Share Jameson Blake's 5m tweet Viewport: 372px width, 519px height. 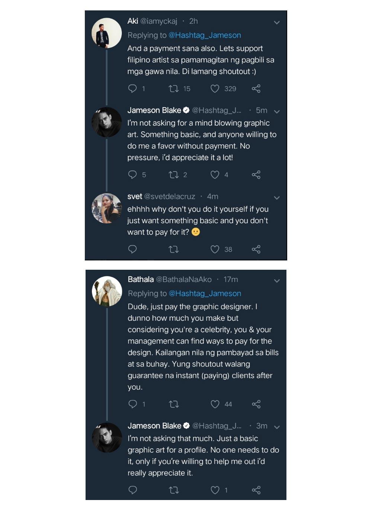[256, 174]
